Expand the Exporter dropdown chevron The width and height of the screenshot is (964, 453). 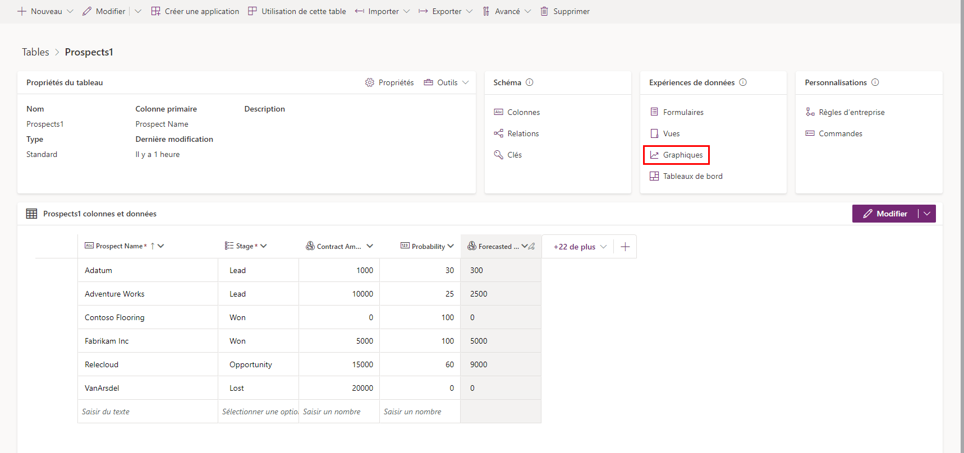(x=470, y=11)
